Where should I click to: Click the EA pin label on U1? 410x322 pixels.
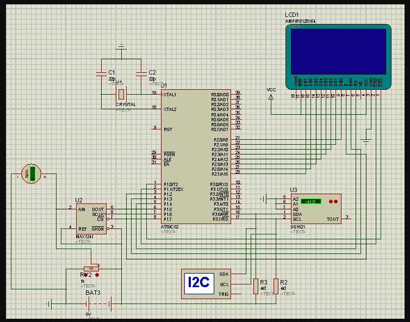tap(166, 164)
